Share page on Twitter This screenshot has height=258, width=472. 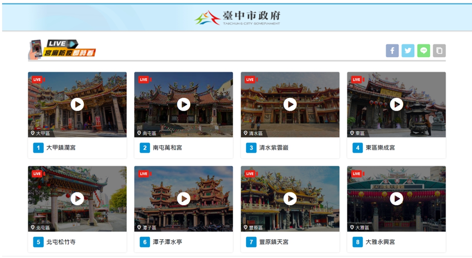coord(408,51)
